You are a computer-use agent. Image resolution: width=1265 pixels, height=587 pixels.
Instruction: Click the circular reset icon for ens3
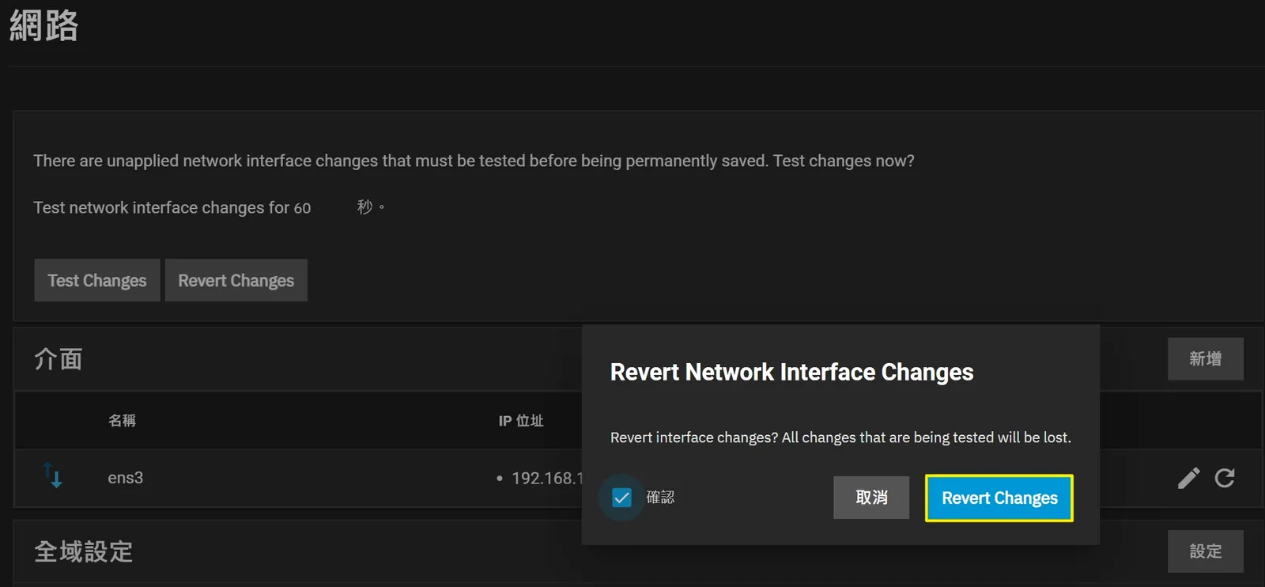click(x=1225, y=478)
